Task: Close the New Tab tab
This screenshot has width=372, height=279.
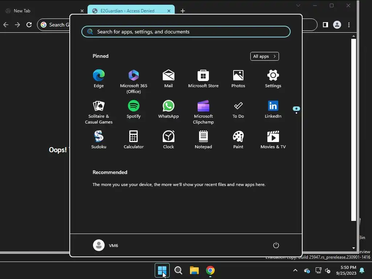Action: coord(82,11)
